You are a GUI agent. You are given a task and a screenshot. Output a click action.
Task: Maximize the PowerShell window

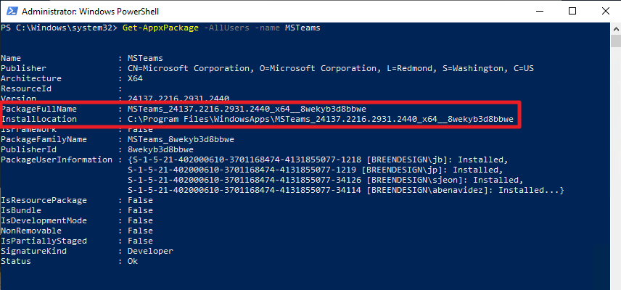pos(572,11)
